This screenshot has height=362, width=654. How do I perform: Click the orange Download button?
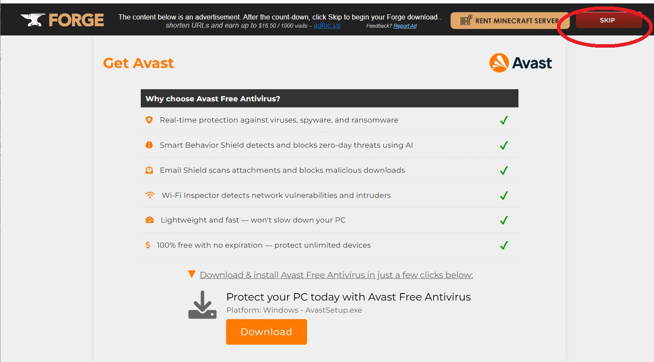pyautogui.click(x=266, y=332)
